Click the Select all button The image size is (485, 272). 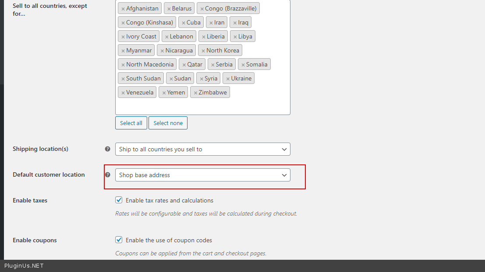(x=131, y=123)
